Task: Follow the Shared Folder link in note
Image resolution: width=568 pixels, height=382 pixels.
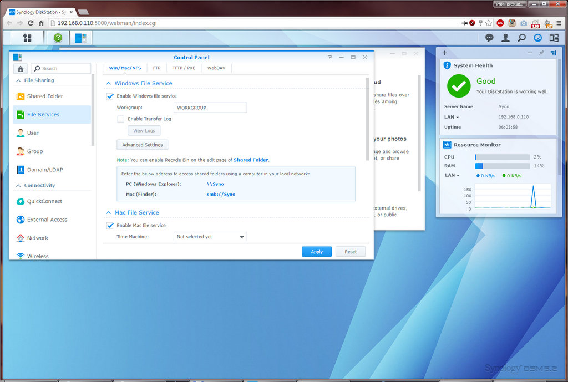Action: click(251, 160)
